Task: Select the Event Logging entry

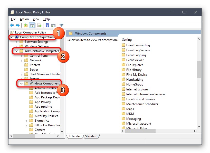Action: (x=136, y=55)
